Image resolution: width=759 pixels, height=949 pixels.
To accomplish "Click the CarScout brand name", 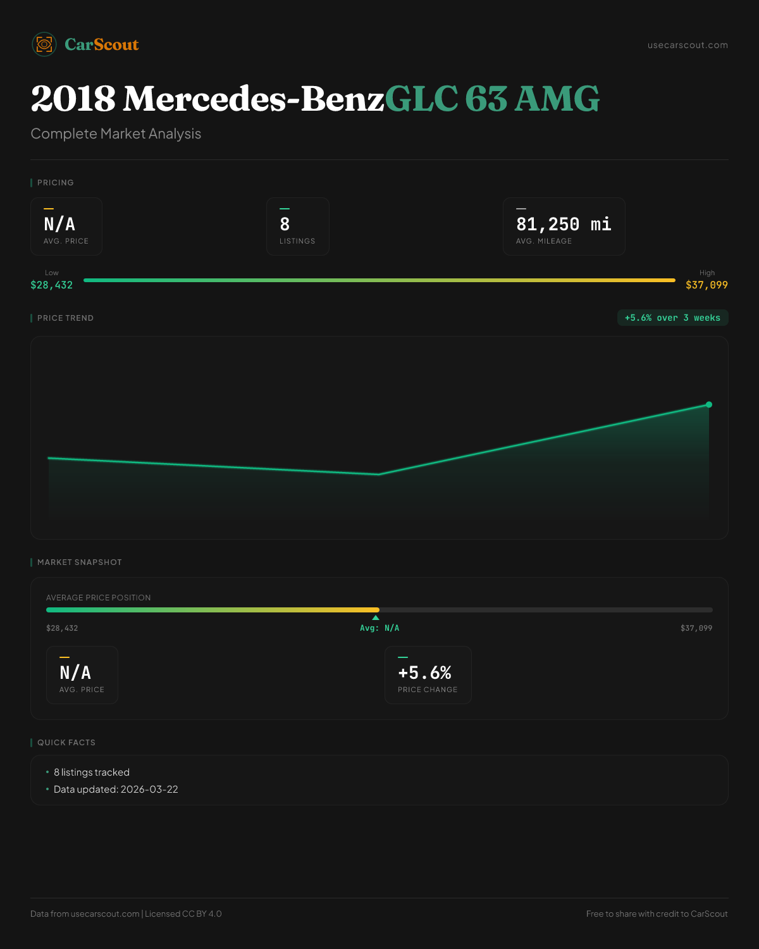I will pyautogui.click(x=102, y=44).
